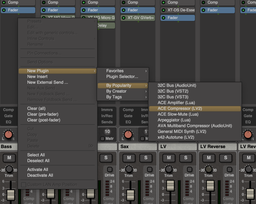Toggle Fader LED on Sax strip
This screenshot has width=256, height=204.
(124, 10)
